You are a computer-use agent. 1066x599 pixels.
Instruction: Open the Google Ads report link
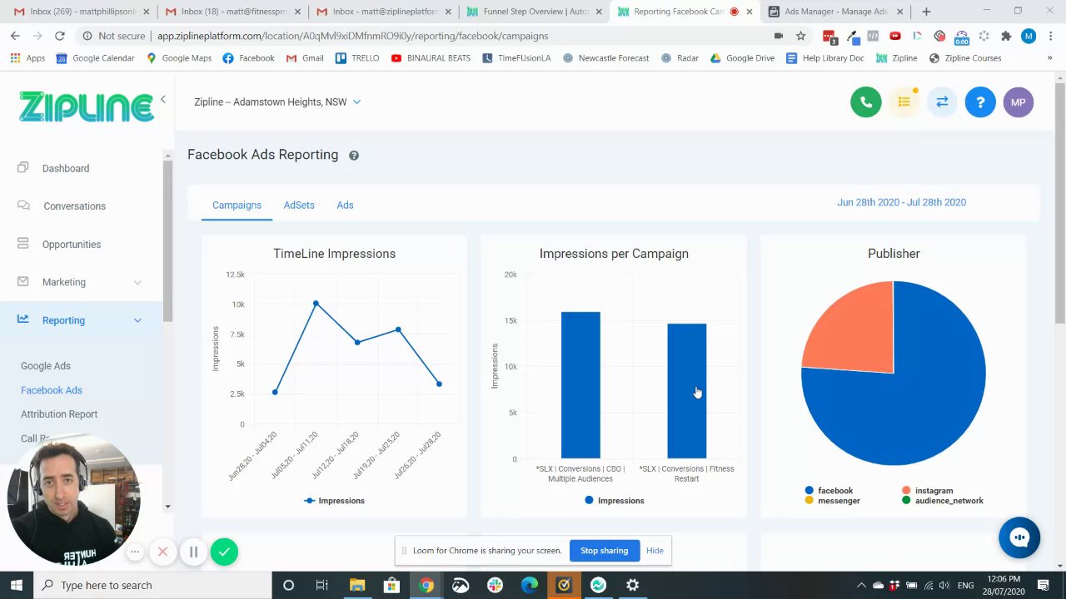coord(46,366)
